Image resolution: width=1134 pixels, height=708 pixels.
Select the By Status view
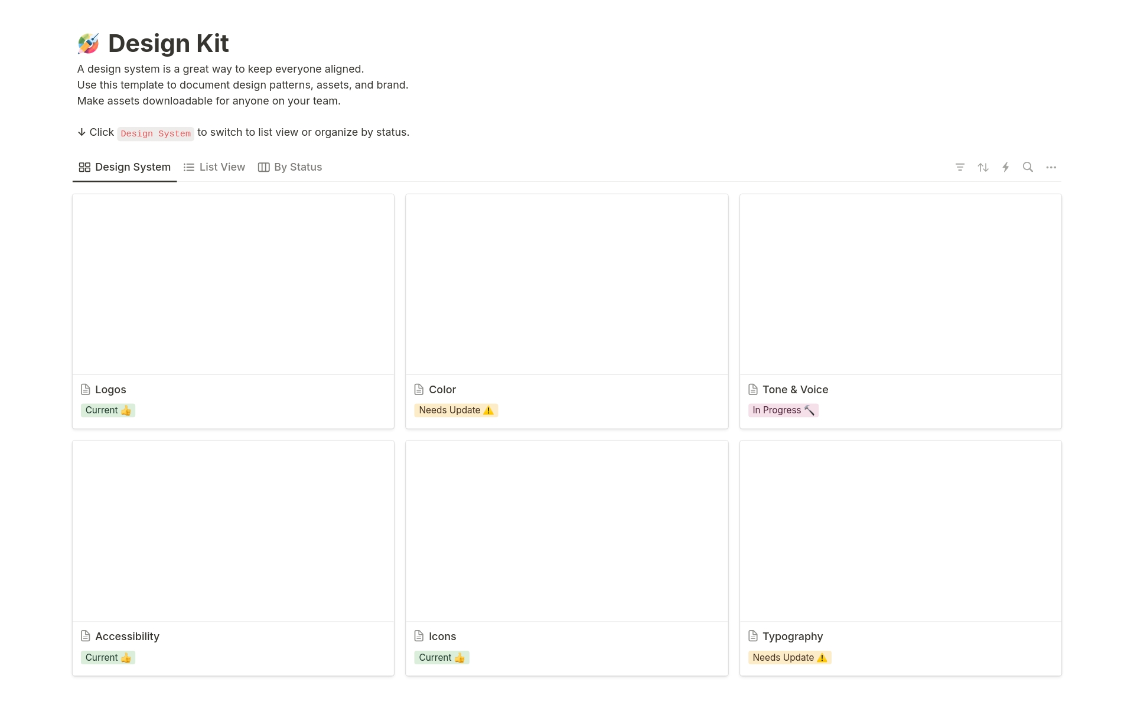click(x=291, y=167)
